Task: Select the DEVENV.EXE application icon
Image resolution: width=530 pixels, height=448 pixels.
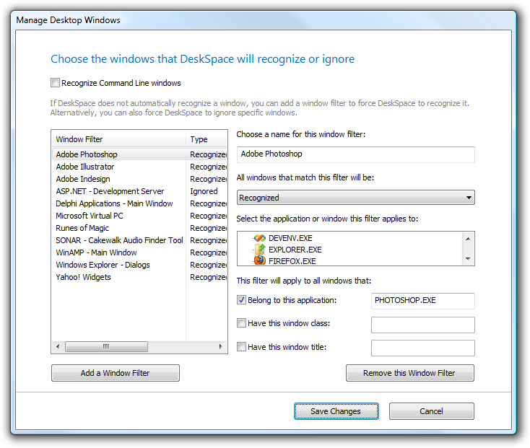Action: point(260,238)
